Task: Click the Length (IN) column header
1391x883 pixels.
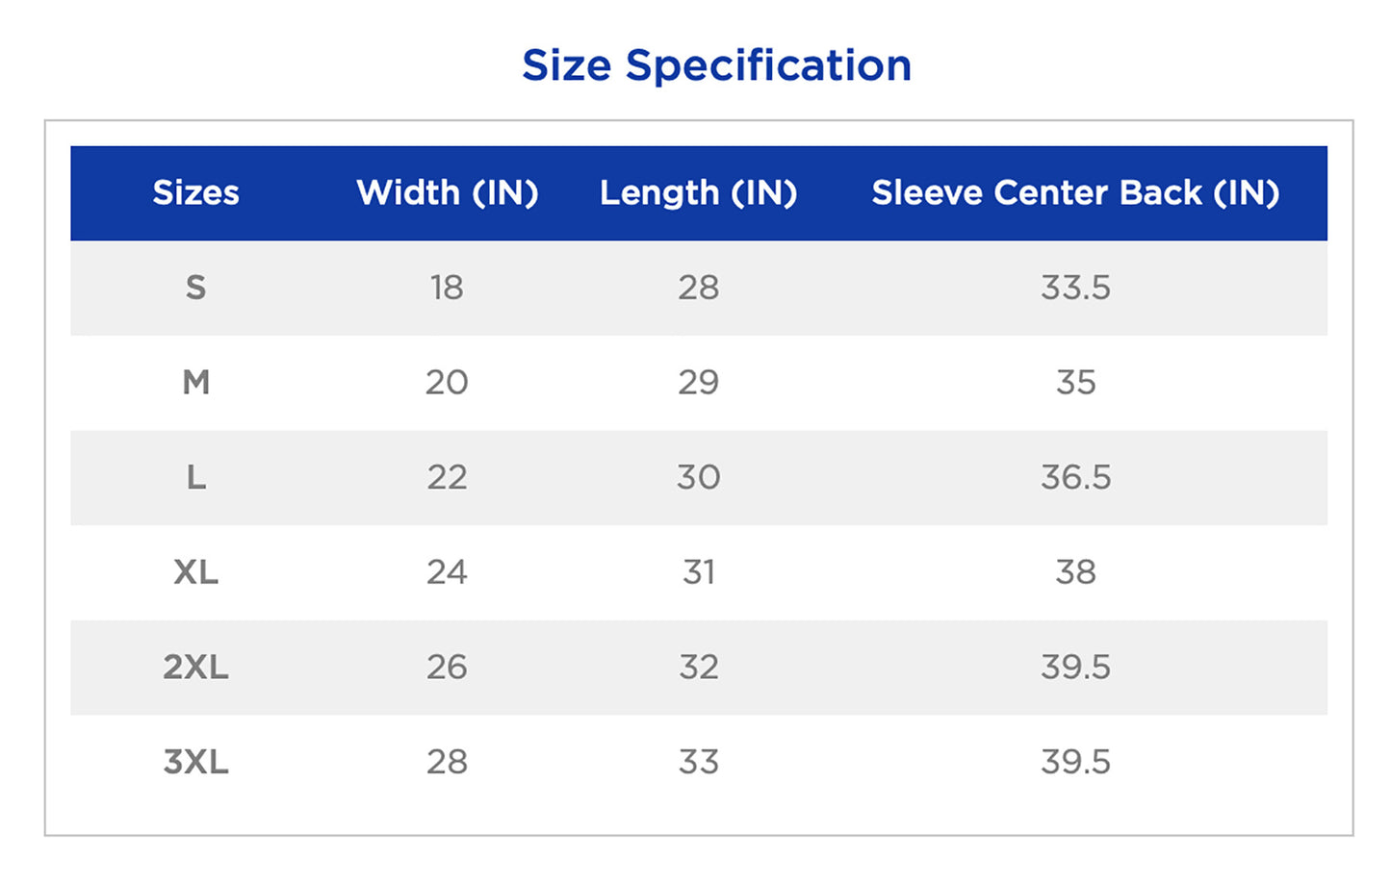Action: tap(698, 192)
